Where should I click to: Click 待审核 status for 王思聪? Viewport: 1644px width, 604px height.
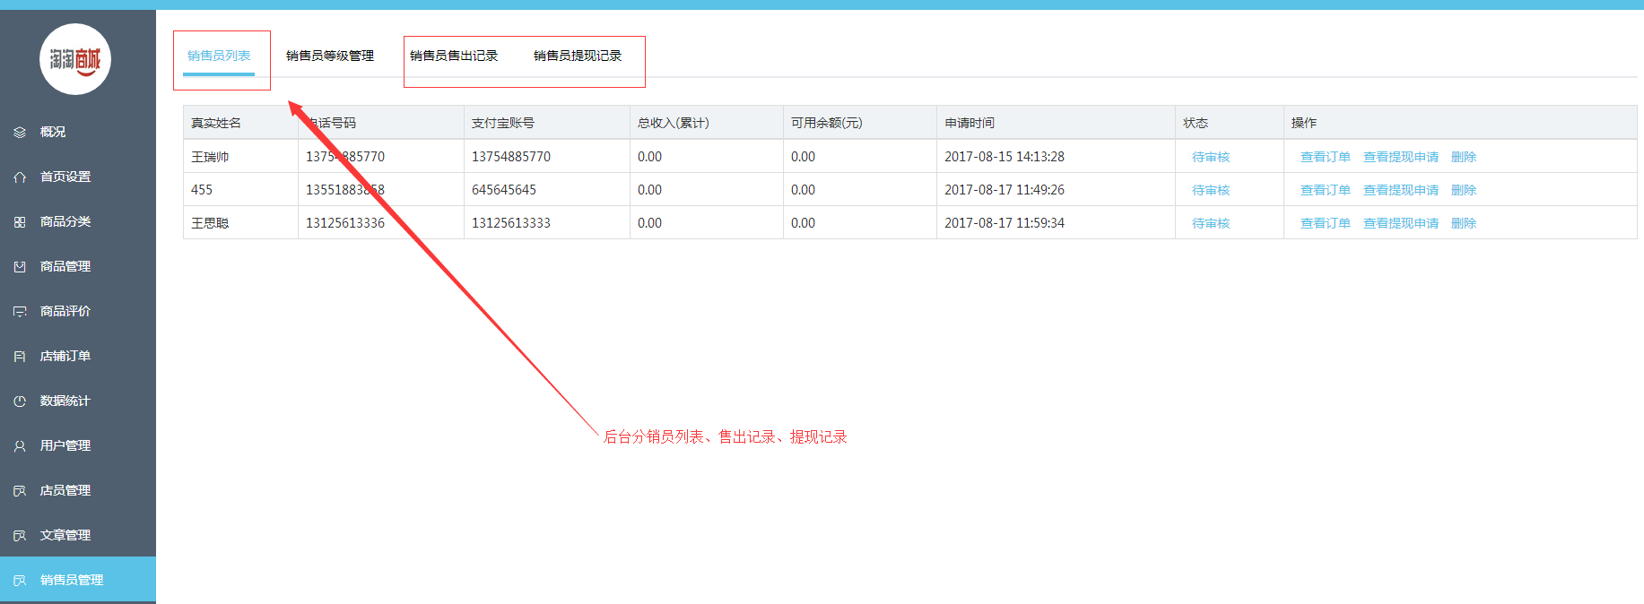[x=1211, y=223]
